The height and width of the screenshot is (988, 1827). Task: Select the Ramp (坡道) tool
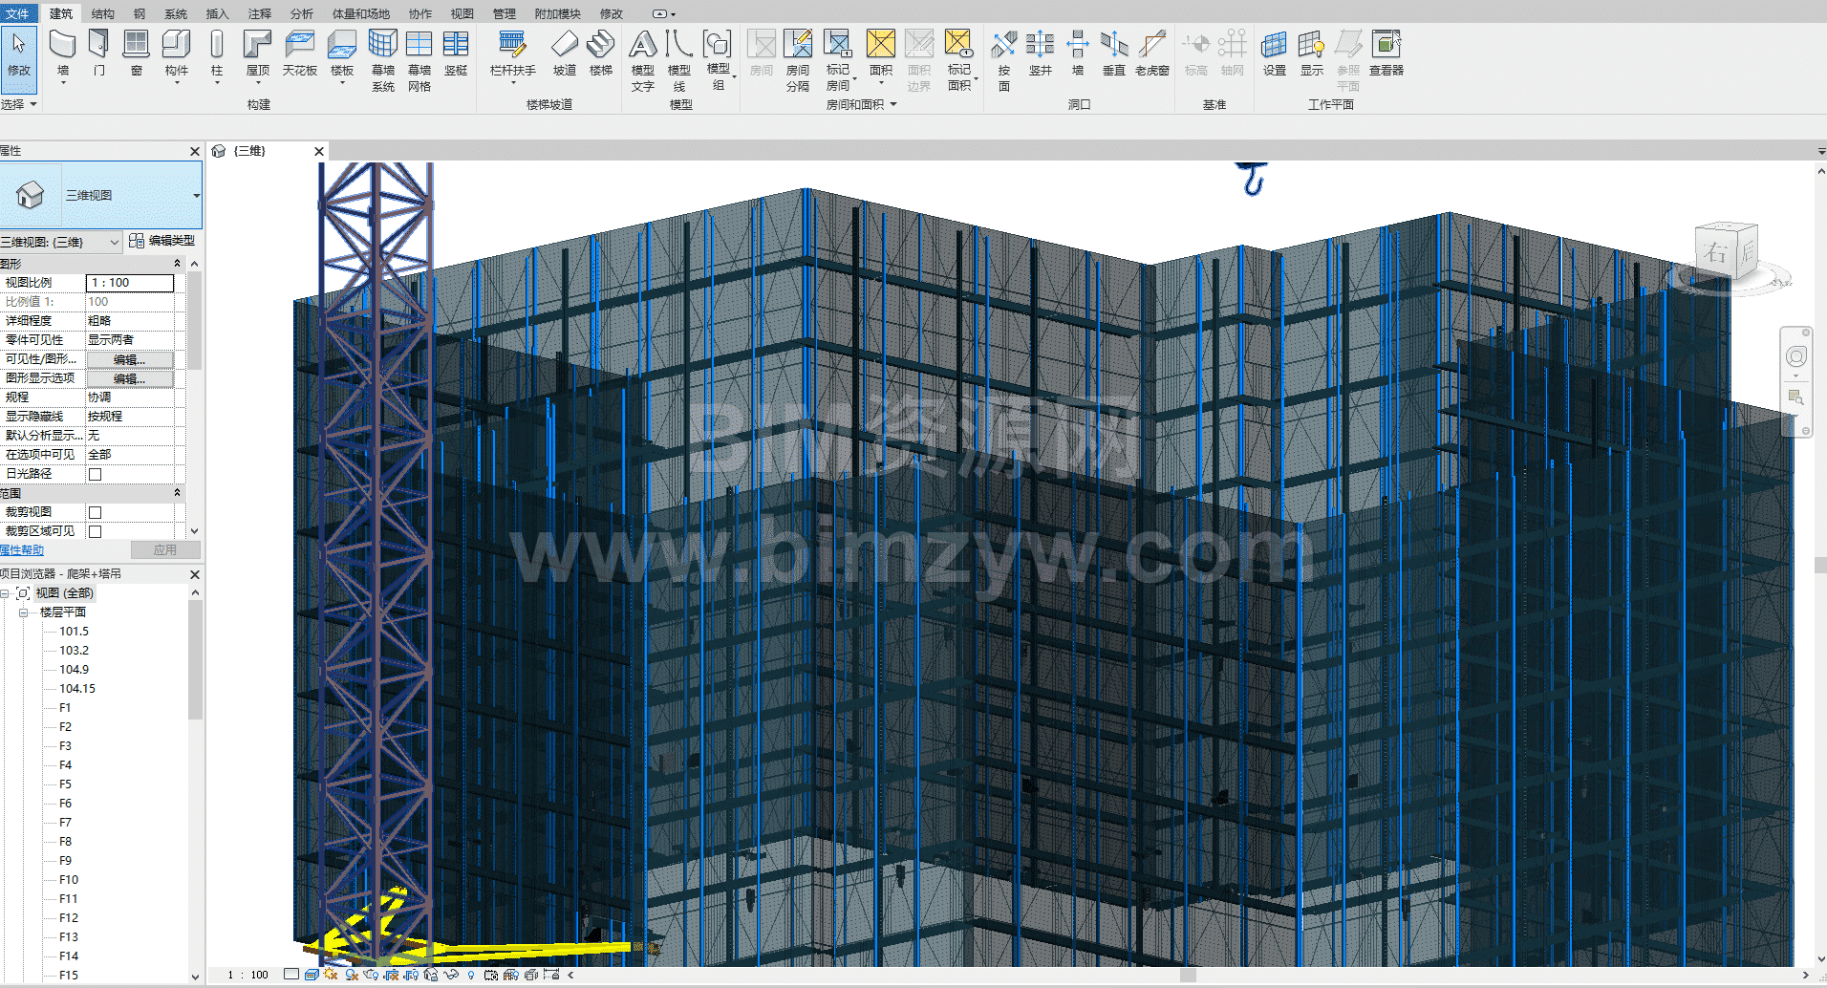click(x=565, y=54)
